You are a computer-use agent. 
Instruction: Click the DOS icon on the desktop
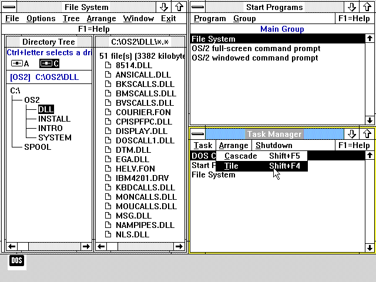tap(17, 261)
